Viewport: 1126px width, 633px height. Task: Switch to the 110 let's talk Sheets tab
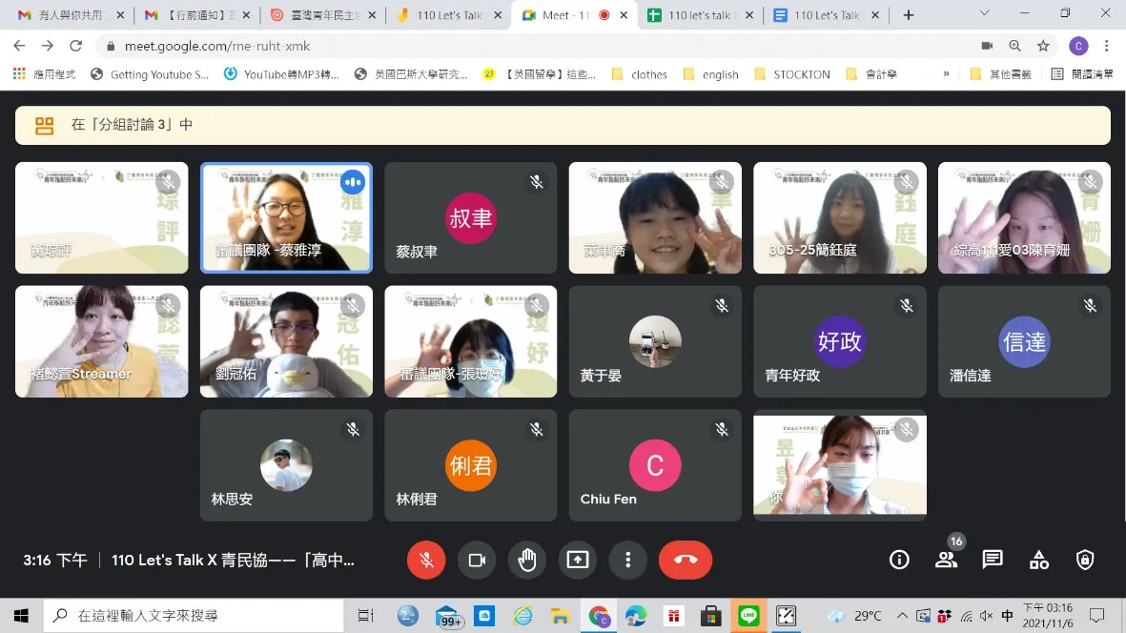pos(702,15)
